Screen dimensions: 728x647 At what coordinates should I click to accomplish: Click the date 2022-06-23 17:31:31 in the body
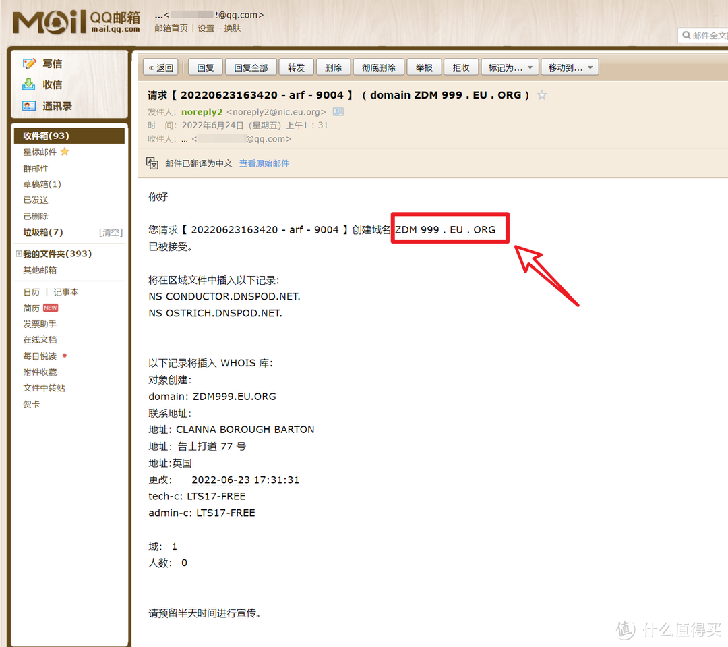[245, 480]
